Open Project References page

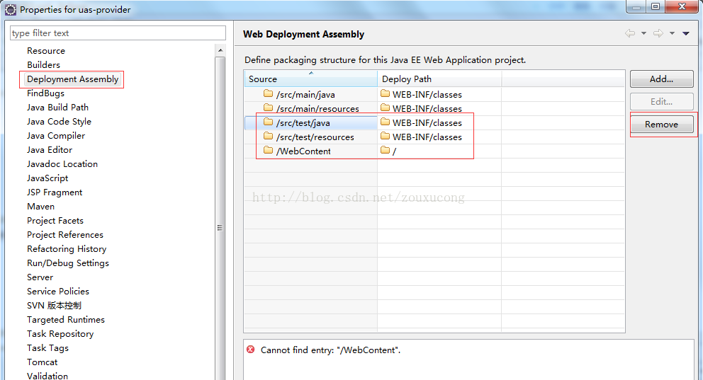(65, 234)
